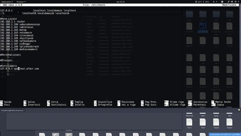Image resolution: width=241 pixels, height=136 pixels.
Task: Place cursor on the tplinkusbcrack host line
Action: 20,46
